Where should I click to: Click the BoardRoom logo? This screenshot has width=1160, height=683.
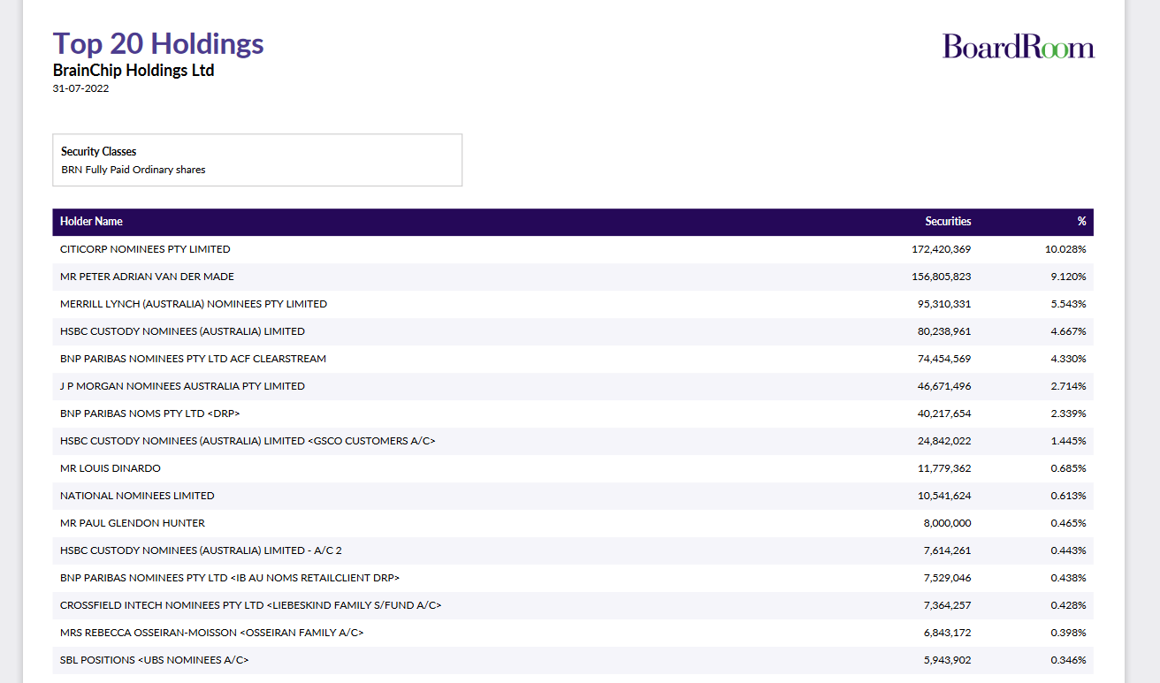click(x=1019, y=46)
